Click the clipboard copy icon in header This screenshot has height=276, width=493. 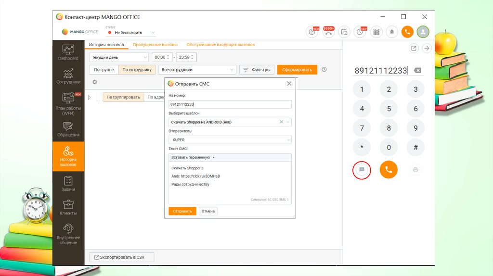coord(344,32)
